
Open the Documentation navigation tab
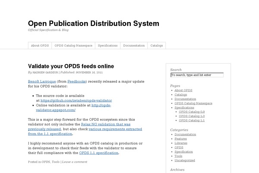(x=134, y=45)
